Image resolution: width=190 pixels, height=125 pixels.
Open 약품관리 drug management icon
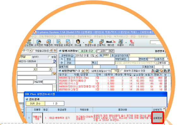(x=48, y=43)
